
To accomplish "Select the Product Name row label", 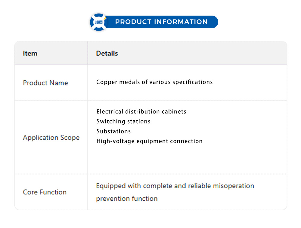I will click(45, 83).
